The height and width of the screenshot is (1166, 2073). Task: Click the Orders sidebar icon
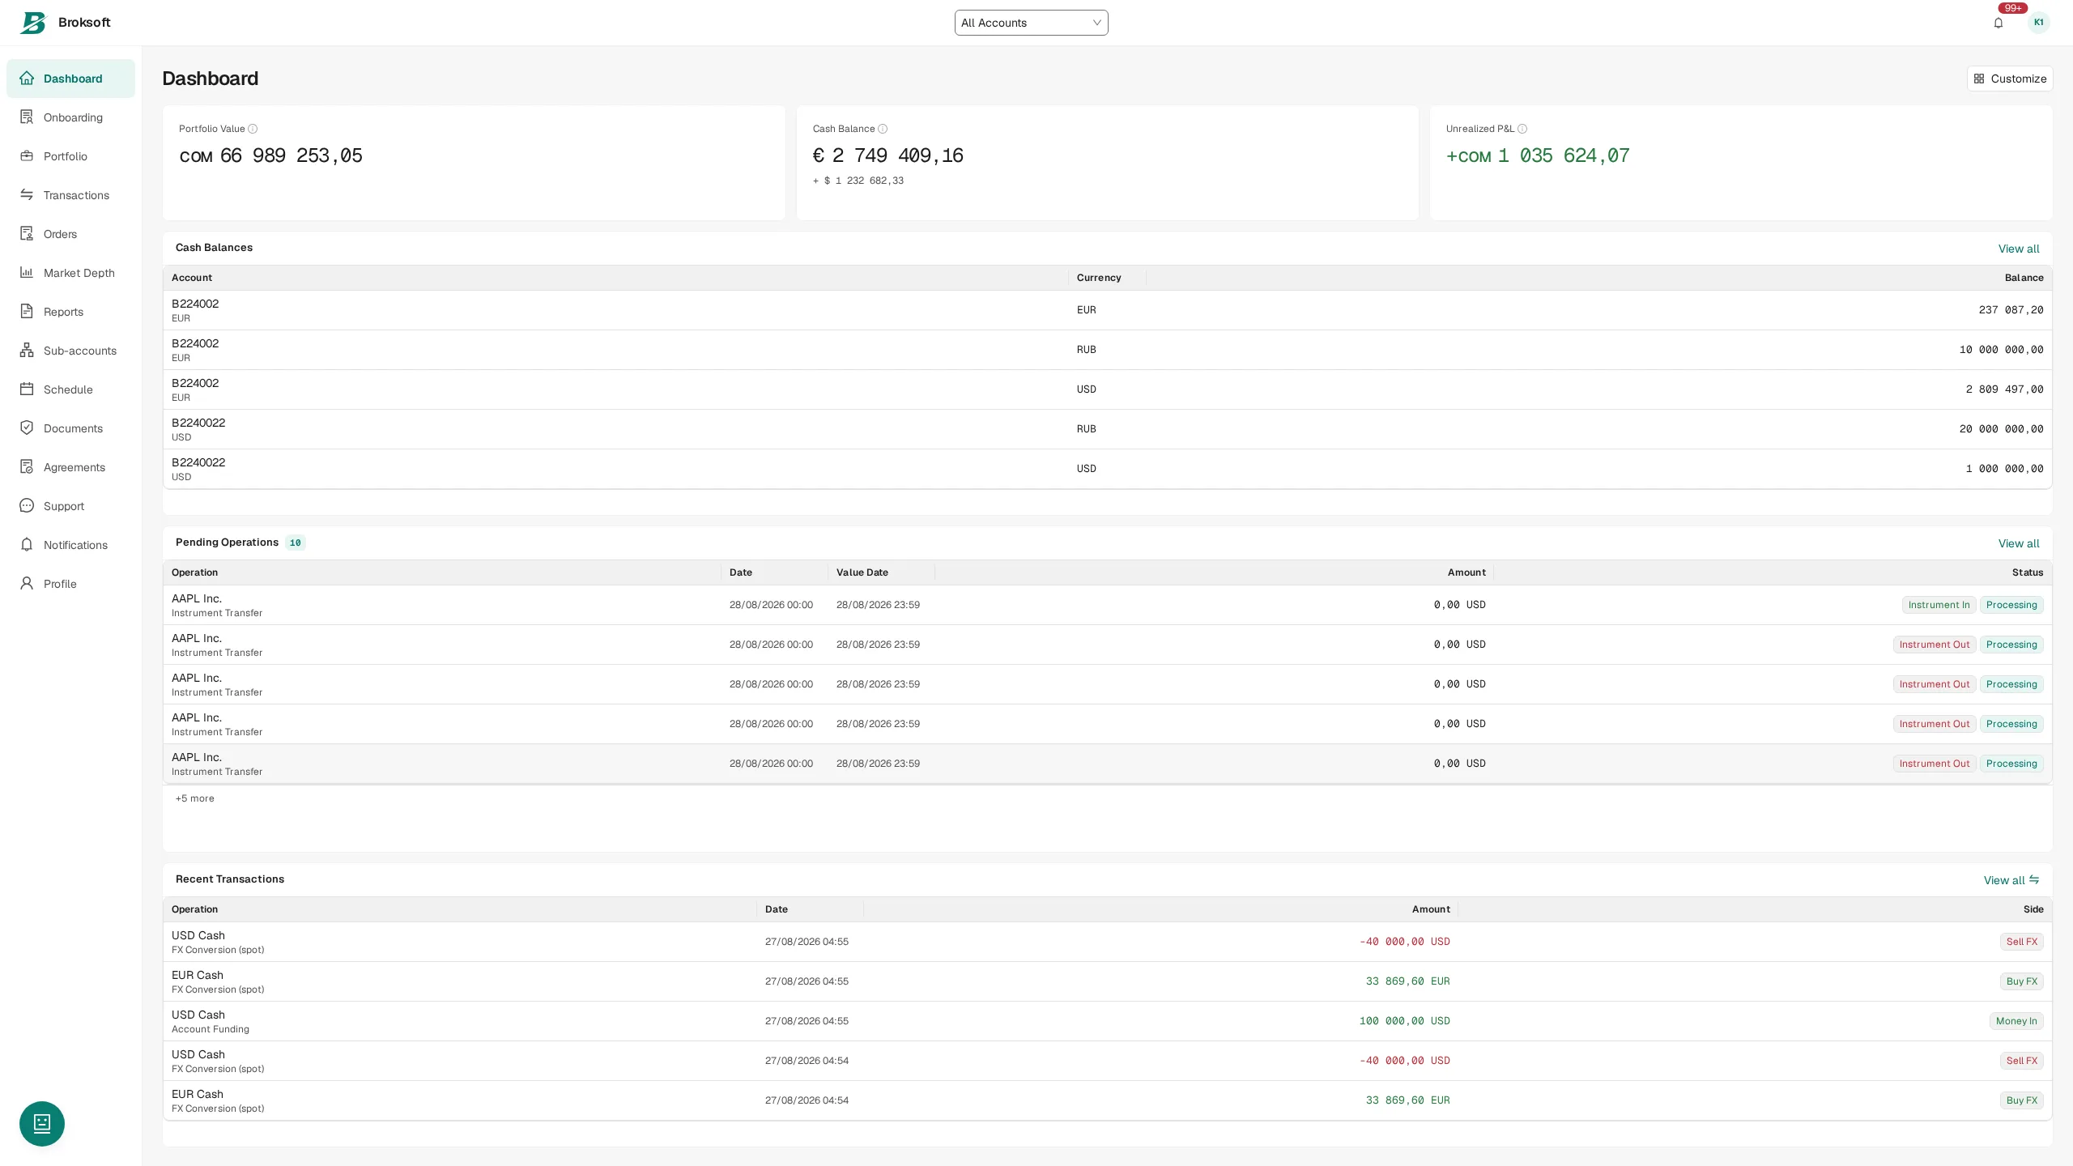27,234
